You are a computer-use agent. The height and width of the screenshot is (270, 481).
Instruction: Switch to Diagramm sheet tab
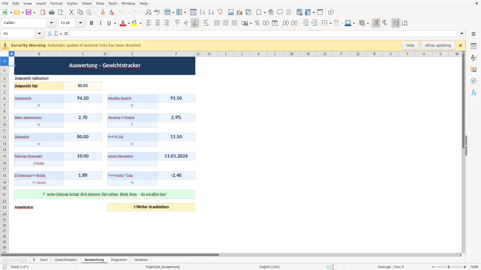119,260
